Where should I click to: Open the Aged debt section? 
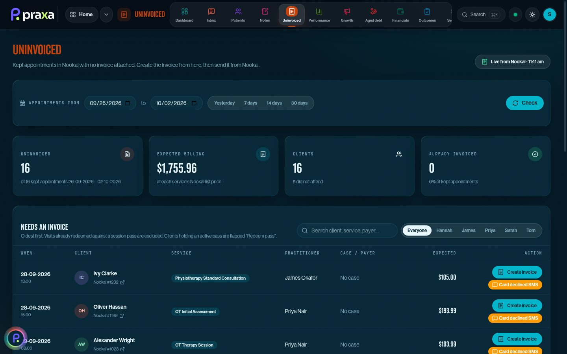[x=373, y=15]
